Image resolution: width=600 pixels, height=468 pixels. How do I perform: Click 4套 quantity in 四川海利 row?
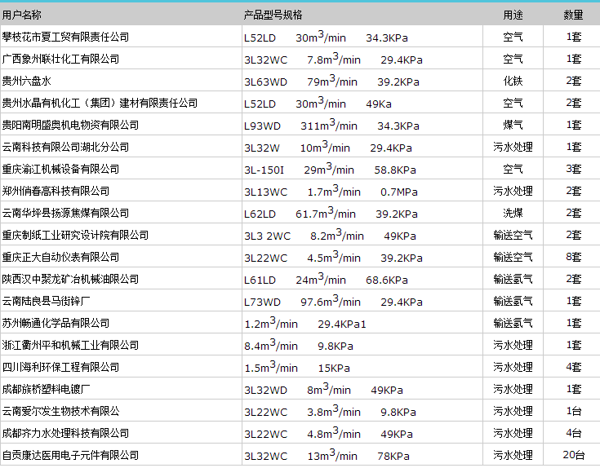(573, 367)
